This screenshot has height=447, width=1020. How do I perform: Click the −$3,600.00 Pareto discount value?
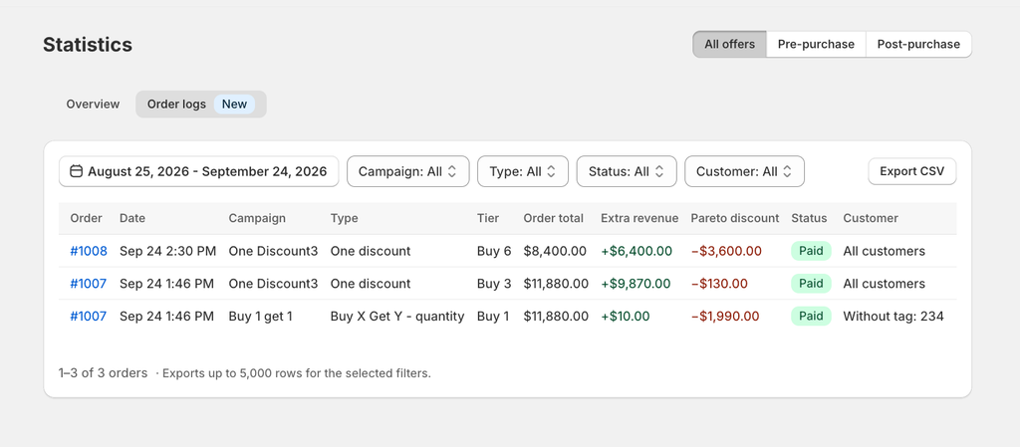click(x=726, y=251)
